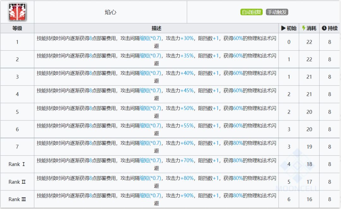
Task: Click the 消耗 value 16 in Rank Ⅲ row
Action: [x=309, y=199]
